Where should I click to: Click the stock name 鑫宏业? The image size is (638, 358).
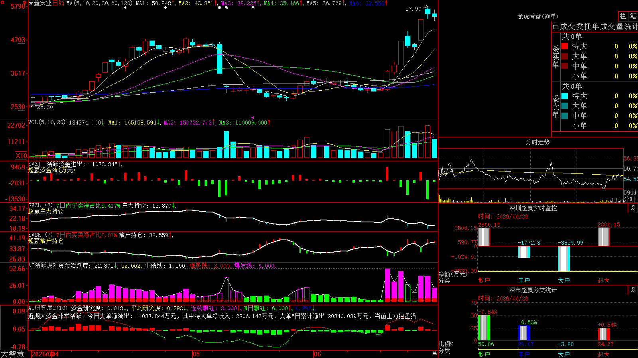(x=43, y=3)
